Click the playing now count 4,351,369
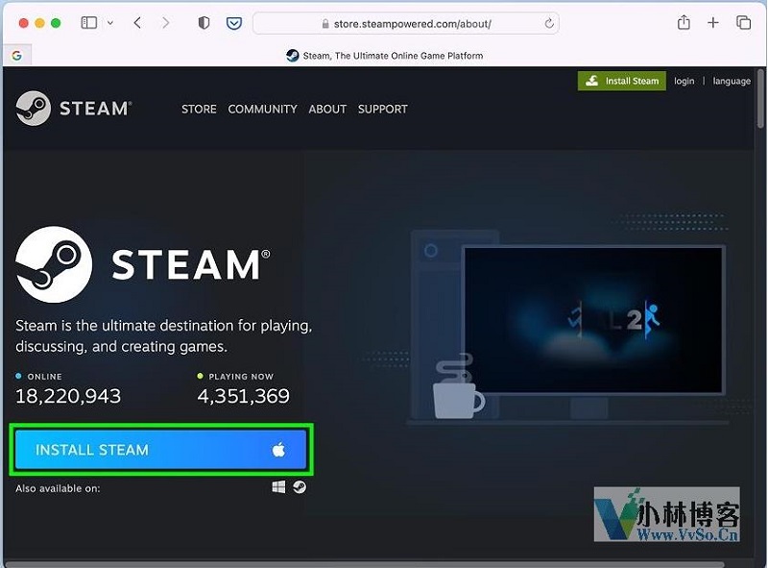The height and width of the screenshot is (568, 768). pyautogui.click(x=244, y=396)
